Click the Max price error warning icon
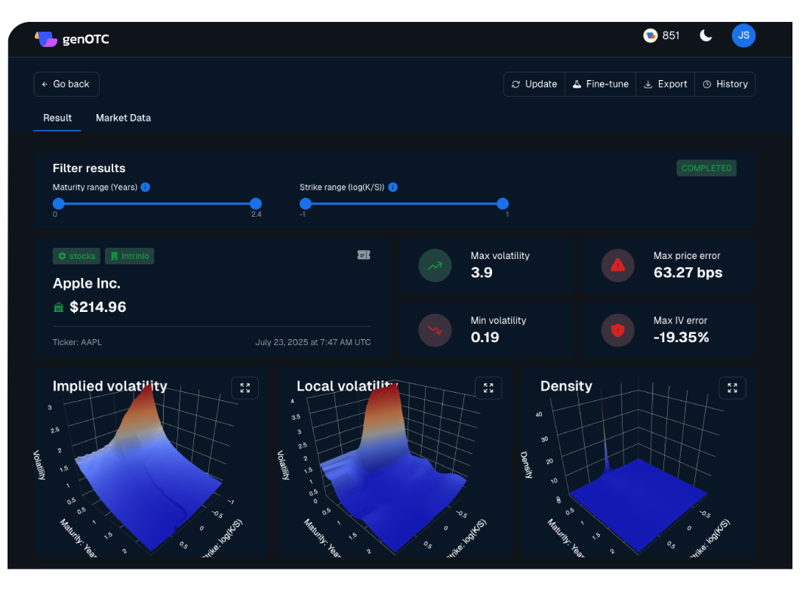The height and width of the screenshot is (611, 800). pyautogui.click(x=618, y=265)
